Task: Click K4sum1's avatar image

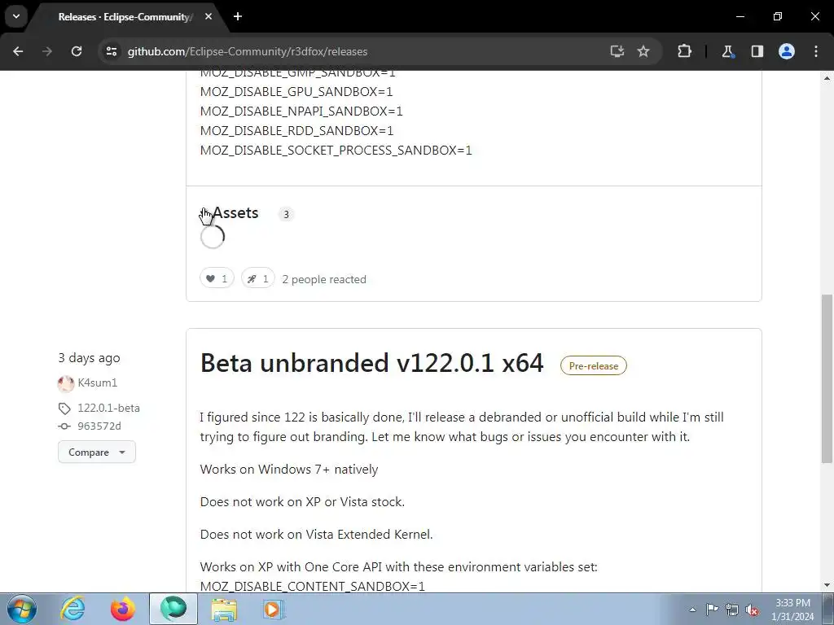Action: click(x=66, y=383)
